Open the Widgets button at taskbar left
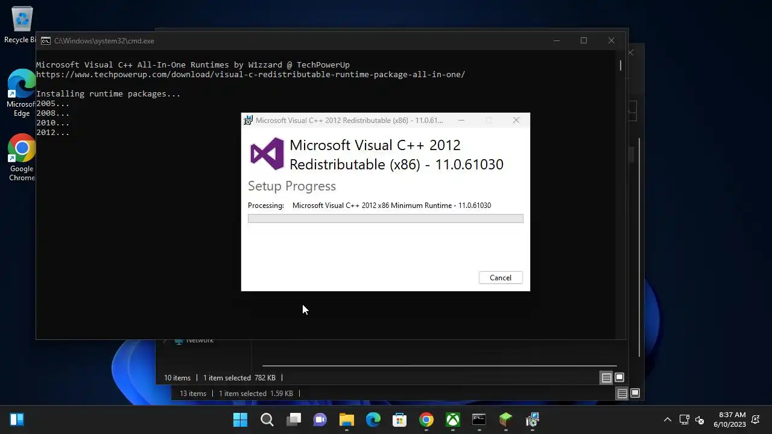 17,420
